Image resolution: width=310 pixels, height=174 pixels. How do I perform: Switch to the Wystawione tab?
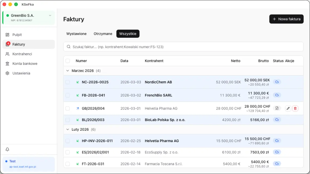[x=77, y=34]
